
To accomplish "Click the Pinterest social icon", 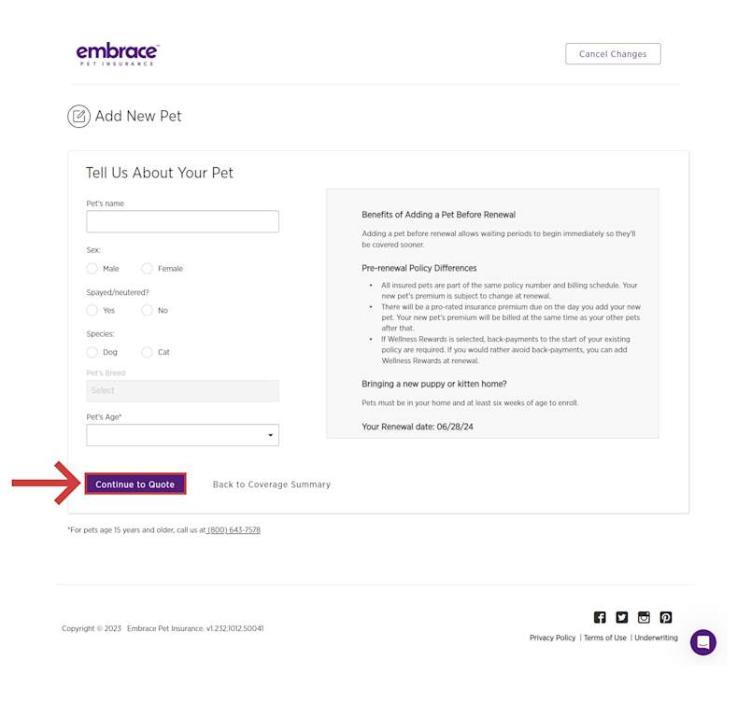I will point(666,617).
